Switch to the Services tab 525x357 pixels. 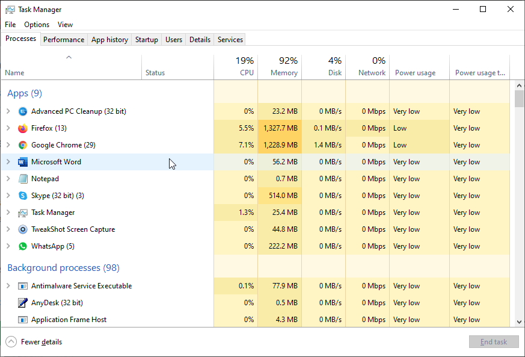[x=230, y=40]
